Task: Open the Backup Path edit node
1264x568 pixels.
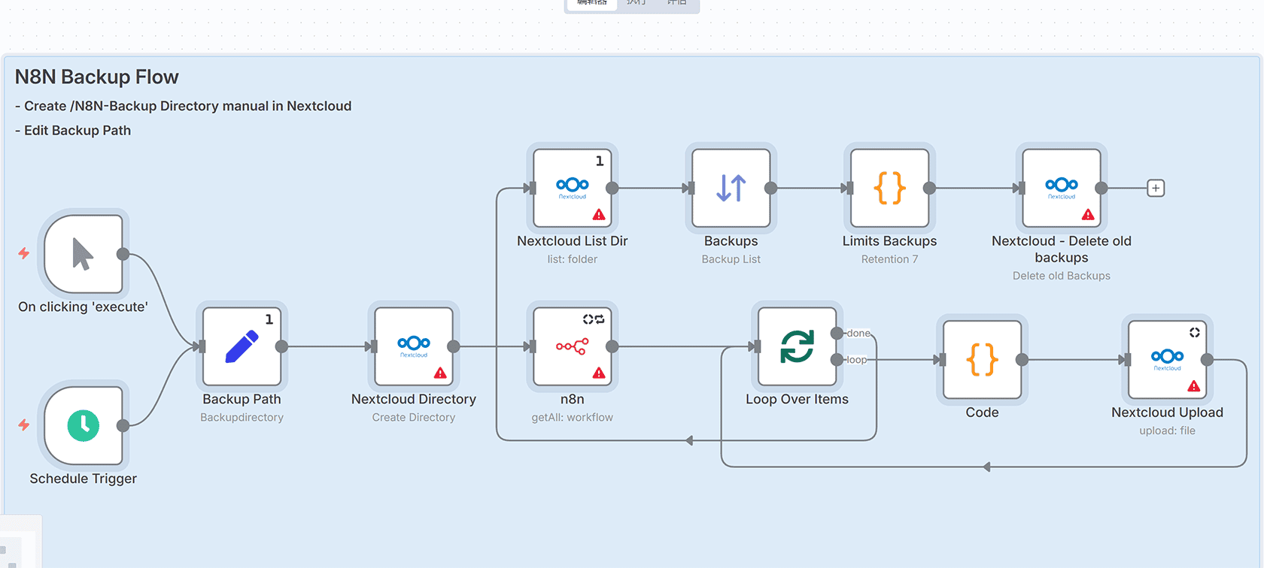Action: (x=242, y=346)
